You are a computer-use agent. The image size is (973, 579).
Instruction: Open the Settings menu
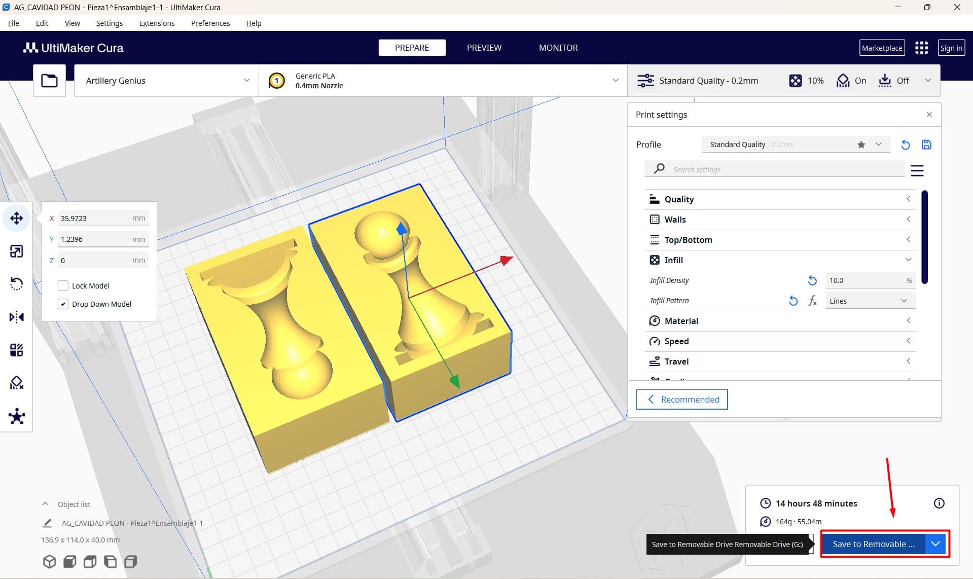109,23
